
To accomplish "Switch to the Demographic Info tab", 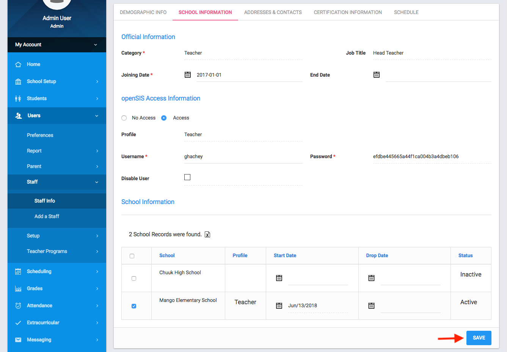I will (143, 13).
